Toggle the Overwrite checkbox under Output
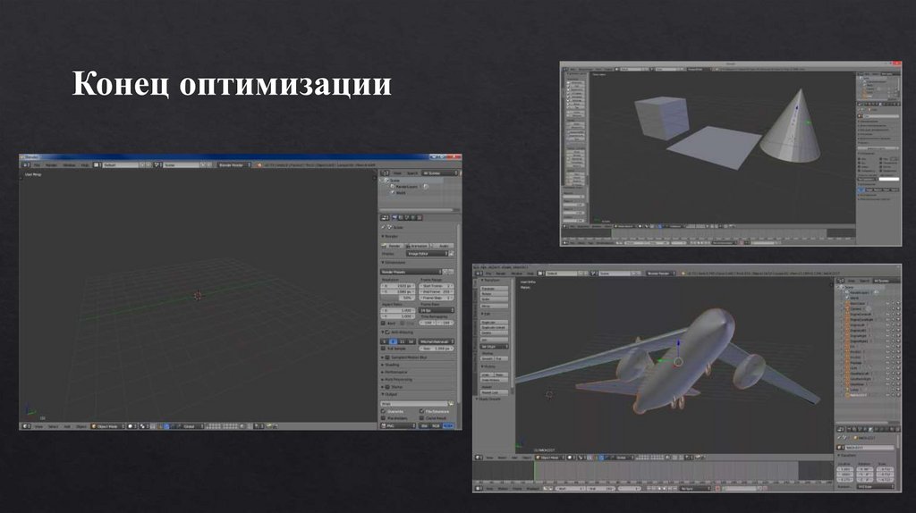 [385, 411]
